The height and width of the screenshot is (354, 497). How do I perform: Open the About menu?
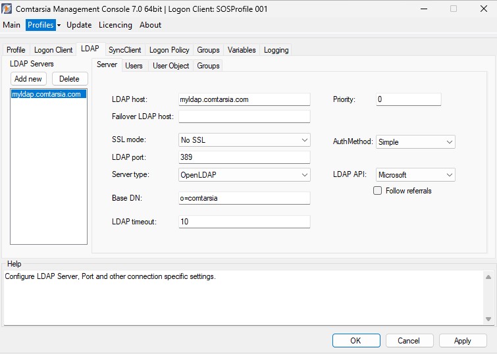150,25
